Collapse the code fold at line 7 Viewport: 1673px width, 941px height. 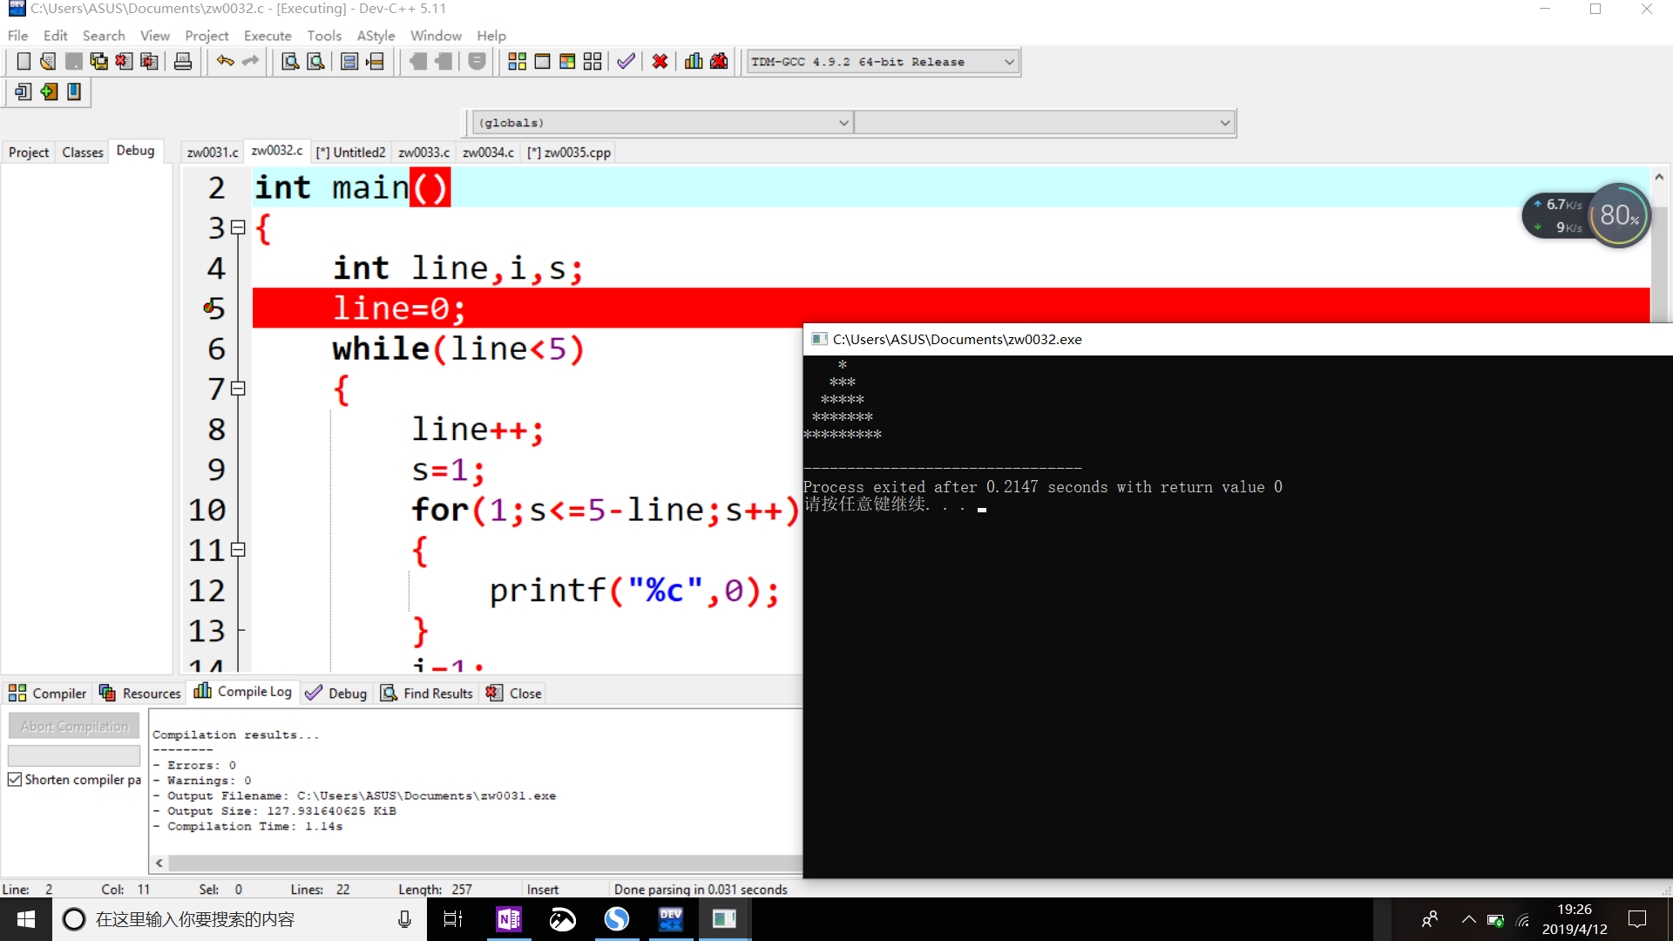[x=238, y=389]
